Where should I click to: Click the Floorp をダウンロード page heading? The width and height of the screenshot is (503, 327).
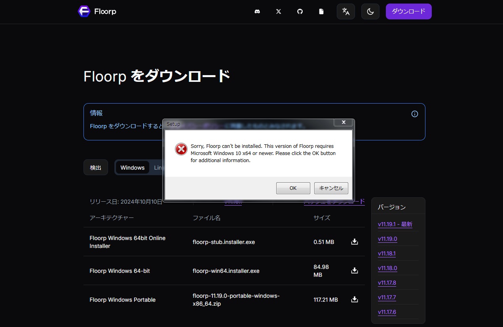click(x=157, y=76)
